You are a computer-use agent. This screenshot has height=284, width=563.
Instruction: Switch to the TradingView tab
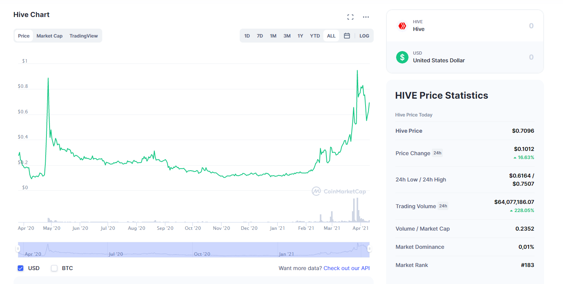(x=84, y=36)
